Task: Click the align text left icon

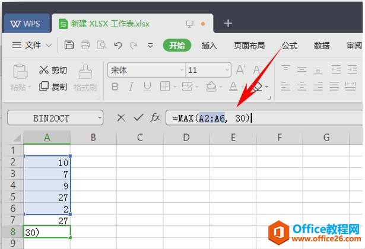Action: (x=285, y=86)
